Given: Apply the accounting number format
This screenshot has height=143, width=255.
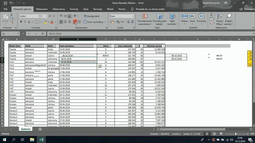Looking at the screenshot, I should click(112, 22).
